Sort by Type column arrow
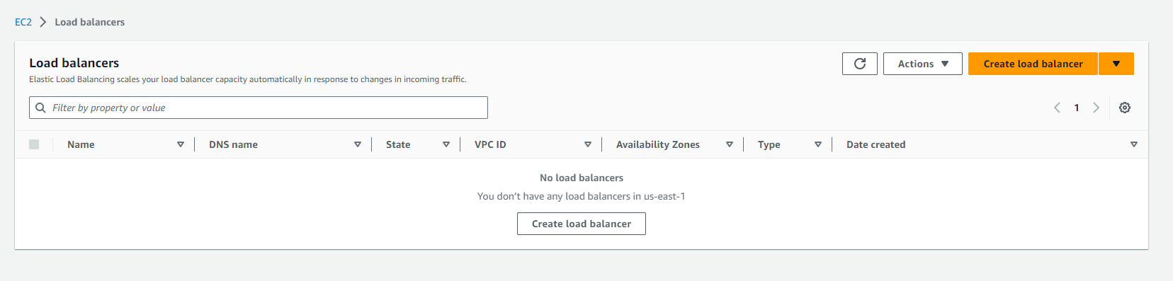 click(x=818, y=144)
